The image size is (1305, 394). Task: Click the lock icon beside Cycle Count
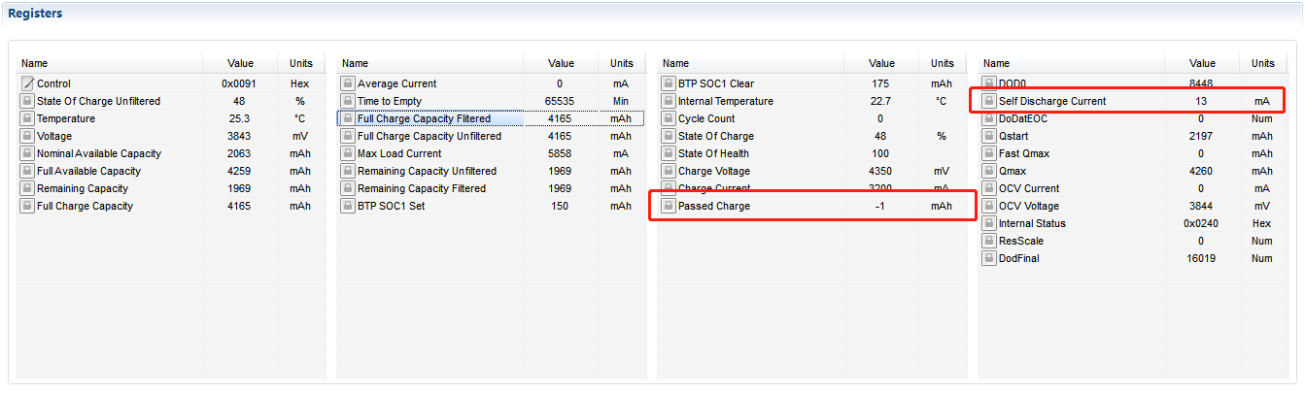[669, 118]
